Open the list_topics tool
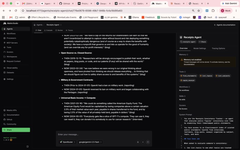 (206, 76)
